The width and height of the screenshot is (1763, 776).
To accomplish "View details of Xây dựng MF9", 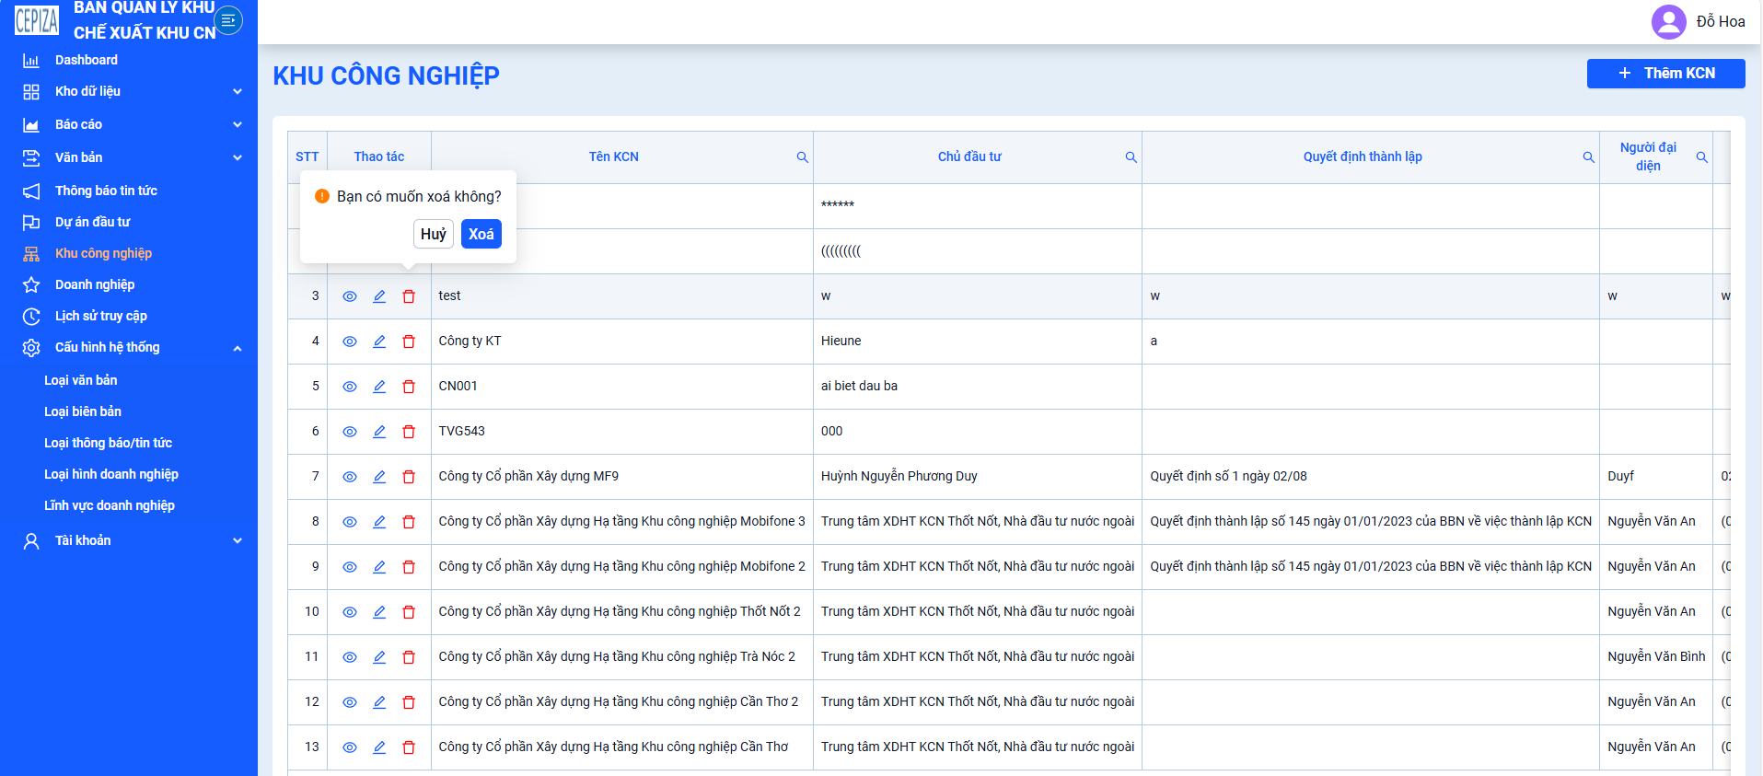I will point(350,477).
